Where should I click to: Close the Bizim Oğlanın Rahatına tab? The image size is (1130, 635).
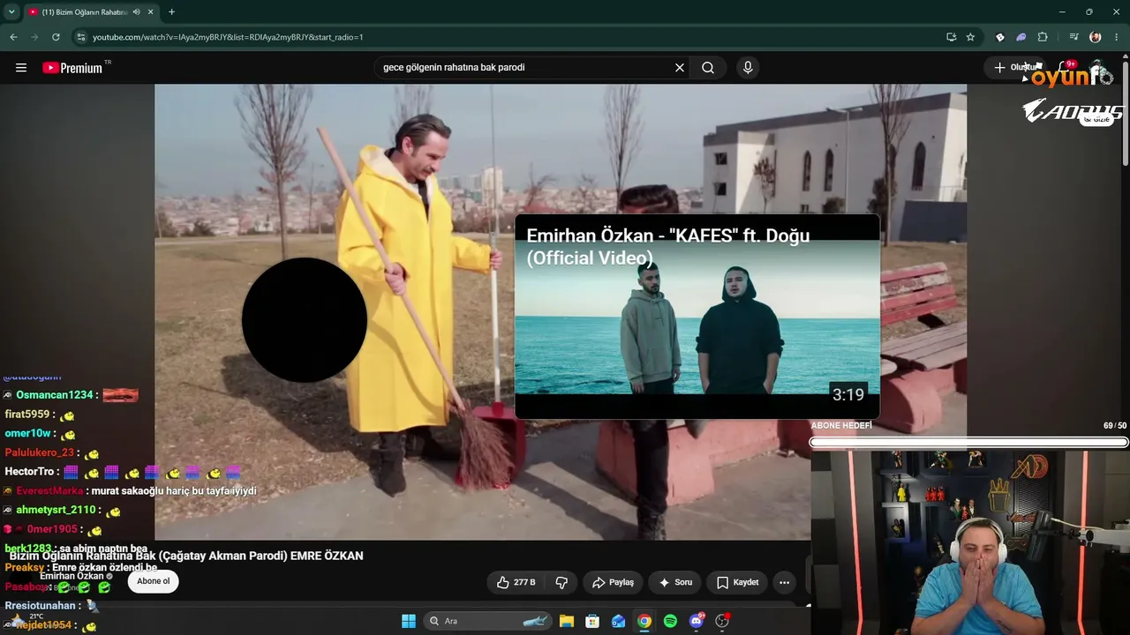(x=151, y=12)
